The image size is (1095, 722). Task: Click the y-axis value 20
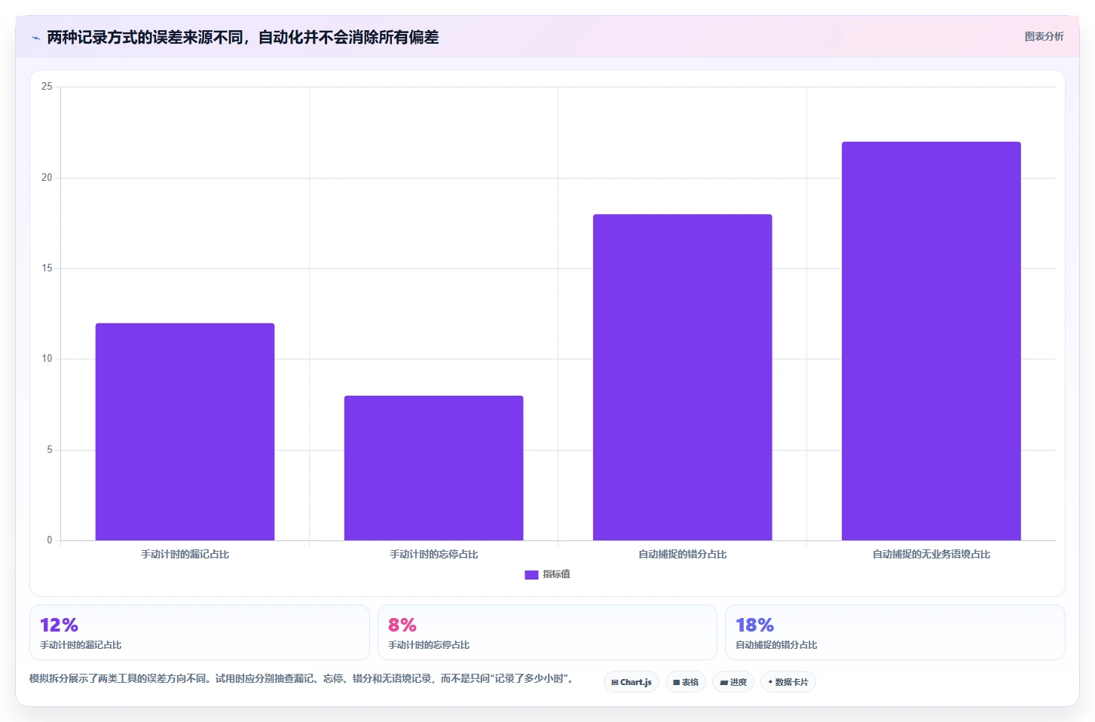coord(47,178)
